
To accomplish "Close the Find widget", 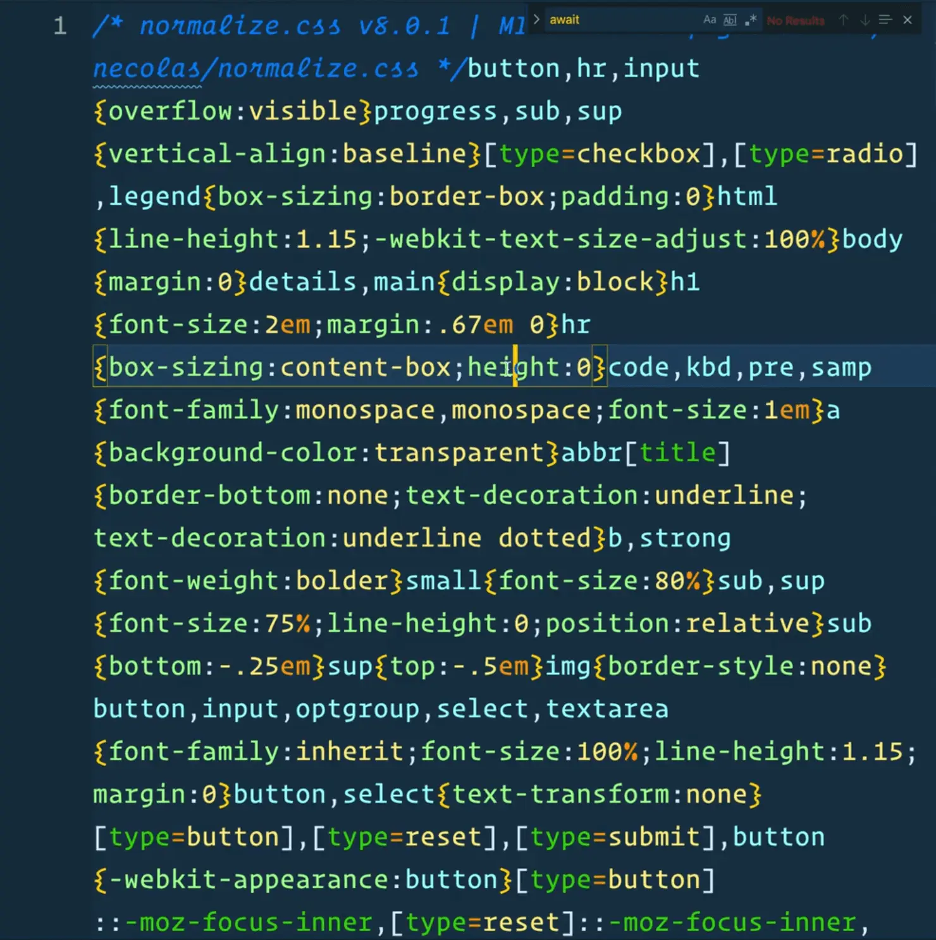I will tap(908, 20).
